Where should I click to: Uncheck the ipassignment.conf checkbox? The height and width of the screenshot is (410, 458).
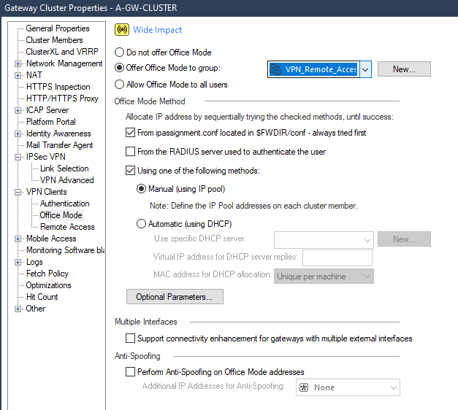pyautogui.click(x=131, y=133)
